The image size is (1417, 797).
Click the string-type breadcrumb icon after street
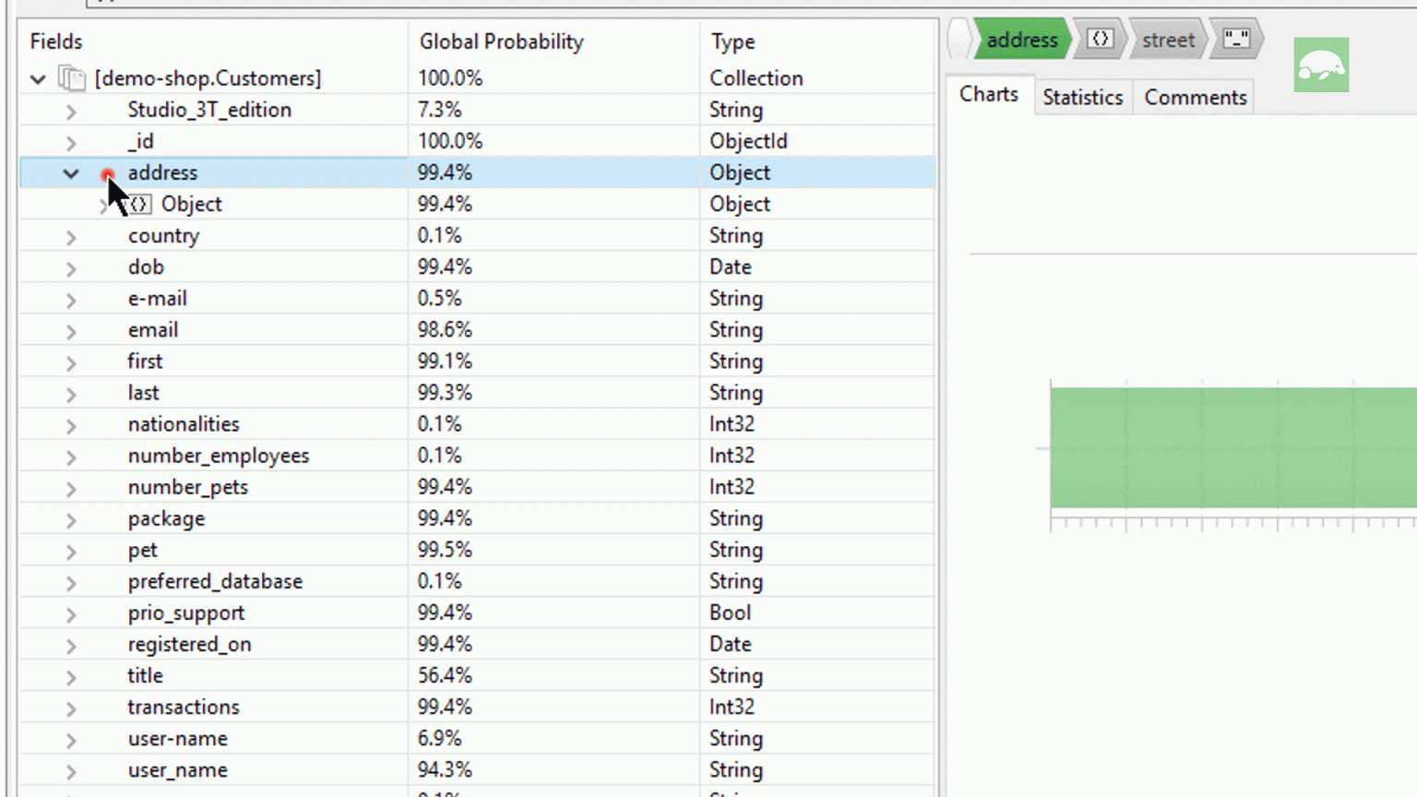[x=1236, y=40]
